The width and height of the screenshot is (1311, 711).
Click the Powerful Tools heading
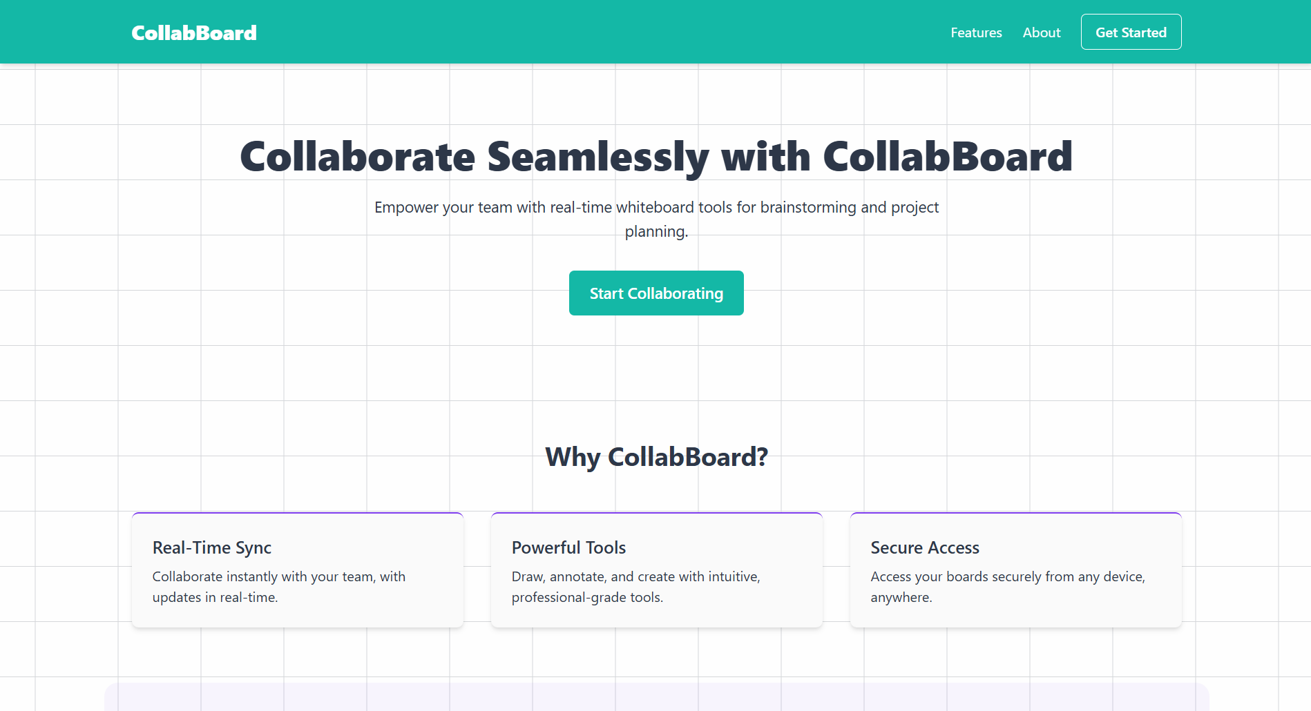click(568, 547)
